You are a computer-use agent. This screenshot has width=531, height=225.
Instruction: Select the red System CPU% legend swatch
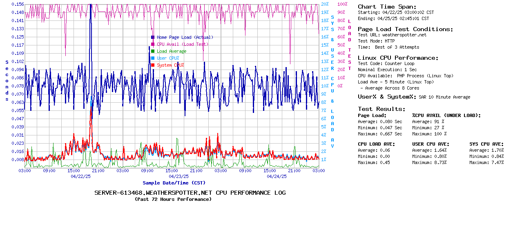153,65
